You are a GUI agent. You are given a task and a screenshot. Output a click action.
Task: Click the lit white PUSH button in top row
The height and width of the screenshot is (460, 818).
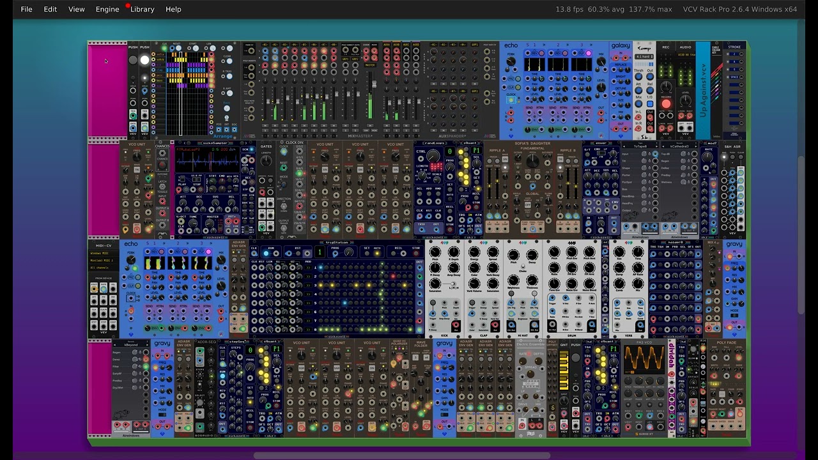[x=144, y=59]
